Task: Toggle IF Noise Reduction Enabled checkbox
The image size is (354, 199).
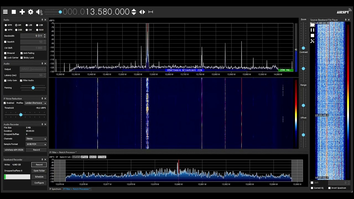Action: [x=5, y=103]
